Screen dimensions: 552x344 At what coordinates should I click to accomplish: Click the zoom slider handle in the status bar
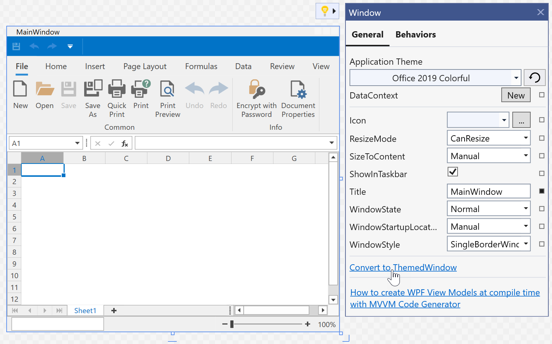232,324
